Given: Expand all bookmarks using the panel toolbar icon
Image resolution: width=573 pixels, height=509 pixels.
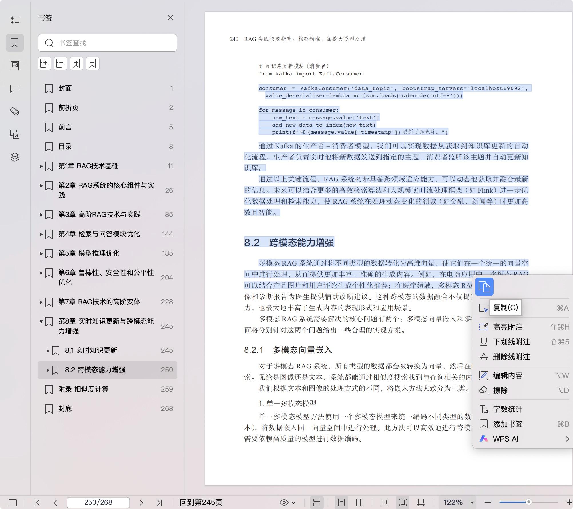Looking at the screenshot, I should click(x=45, y=63).
